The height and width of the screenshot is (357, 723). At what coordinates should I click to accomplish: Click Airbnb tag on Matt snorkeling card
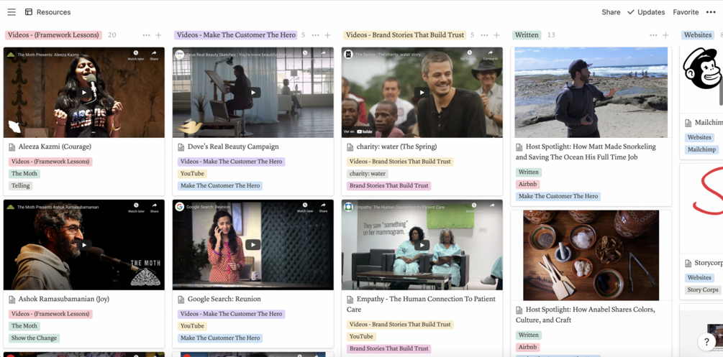pyautogui.click(x=528, y=185)
